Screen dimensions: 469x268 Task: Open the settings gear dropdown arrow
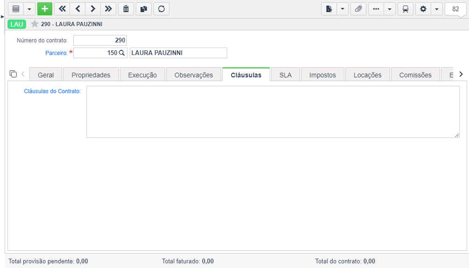[x=437, y=9]
